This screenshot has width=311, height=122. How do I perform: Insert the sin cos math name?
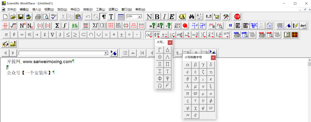pyautogui.click(x=118, y=26)
